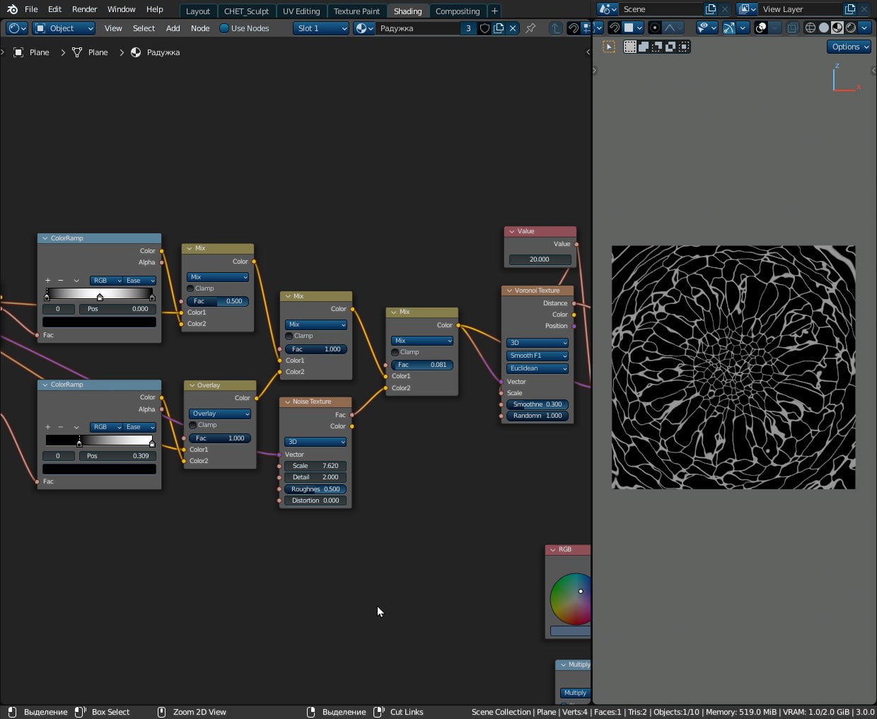877x719 pixels.
Task: Duplicate the Радужка material with new-copy icon
Action: click(499, 28)
